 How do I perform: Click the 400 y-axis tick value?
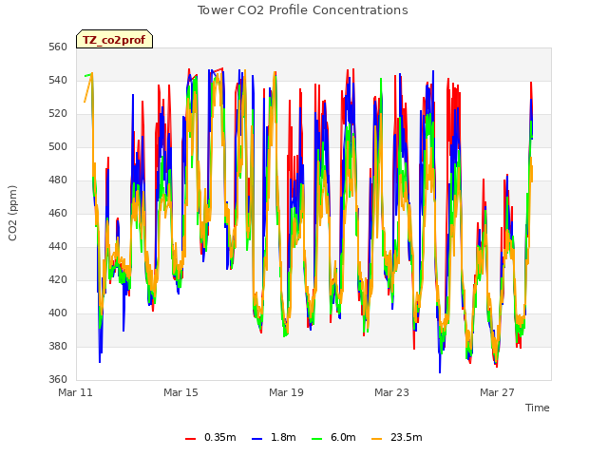[x=58, y=313]
